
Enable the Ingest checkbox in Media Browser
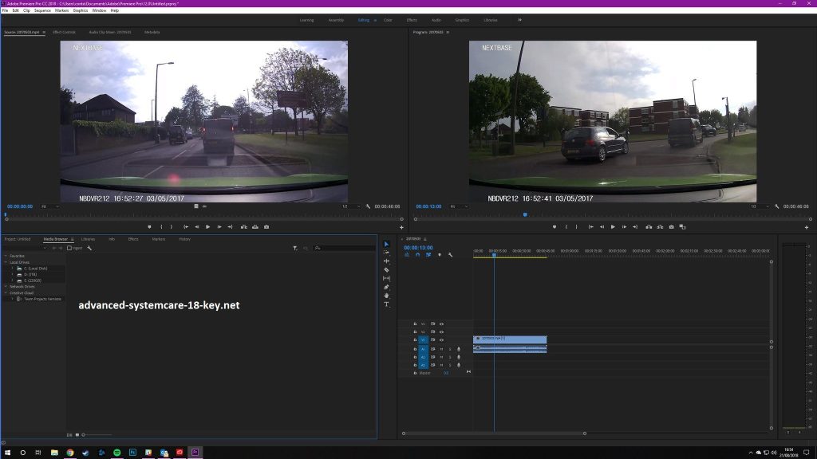[x=69, y=248]
